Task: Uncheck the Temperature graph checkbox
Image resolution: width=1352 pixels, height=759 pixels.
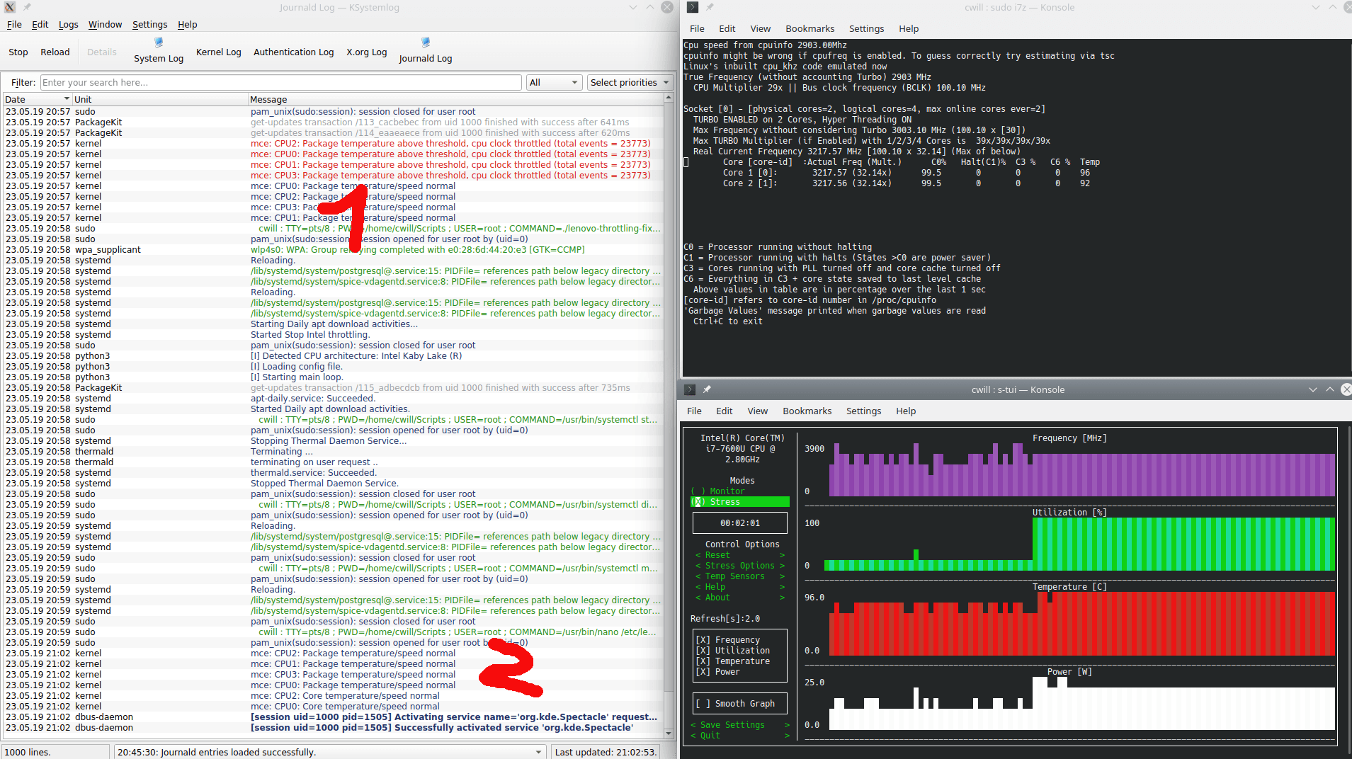Action: (703, 661)
